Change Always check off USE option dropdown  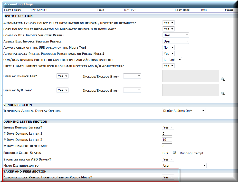168,47
